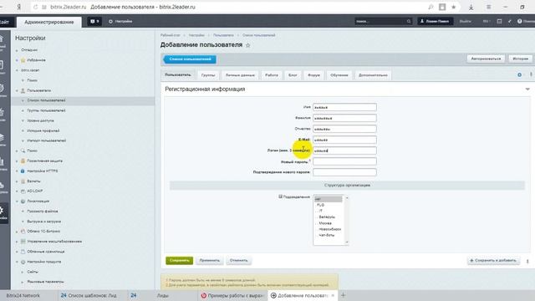
Task: Click the Настройки продукта gear icon in the tree
Action: 23,262
